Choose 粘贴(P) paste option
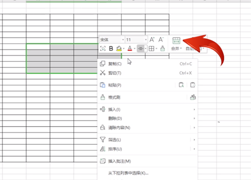This screenshot has height=180, width=251. click(x=114, y=85)
